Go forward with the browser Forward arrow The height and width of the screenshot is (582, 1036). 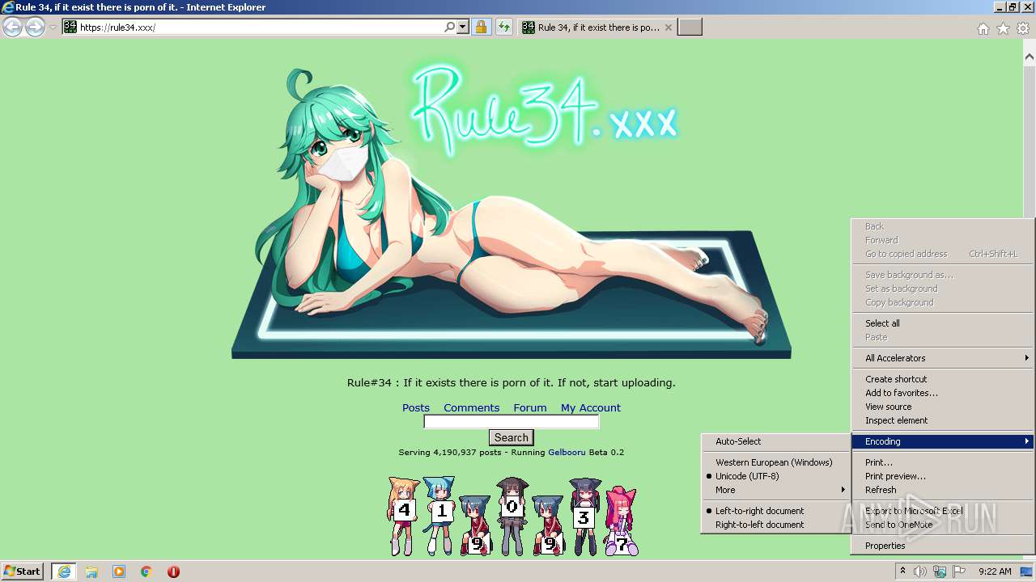click(35, 27)
